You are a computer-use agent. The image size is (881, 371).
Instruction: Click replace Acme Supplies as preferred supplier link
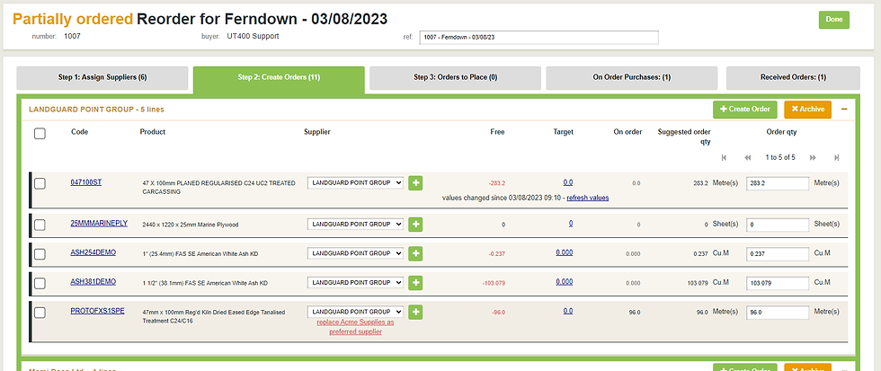tap(355, 327)
